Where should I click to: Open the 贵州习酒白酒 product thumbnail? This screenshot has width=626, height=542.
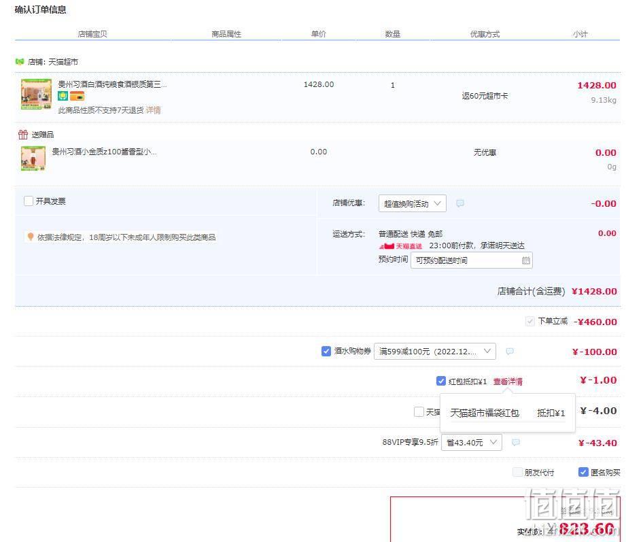tap(36, 95)
